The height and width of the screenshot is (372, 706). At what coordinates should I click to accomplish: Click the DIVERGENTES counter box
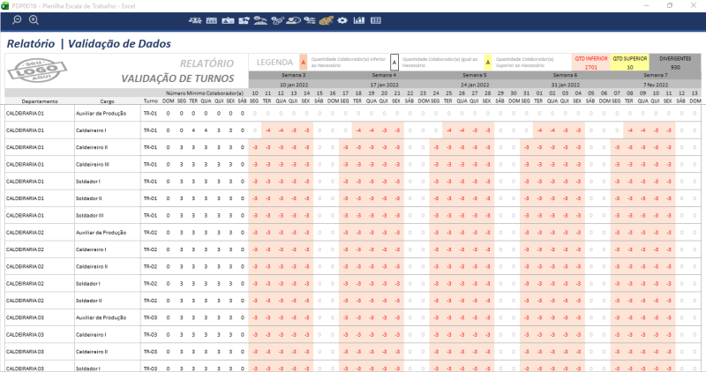[x=675, y=63]
